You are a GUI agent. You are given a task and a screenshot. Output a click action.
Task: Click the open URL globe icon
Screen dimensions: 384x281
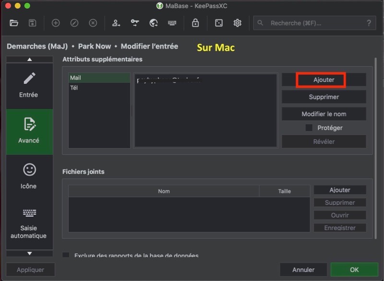(154, 23)
